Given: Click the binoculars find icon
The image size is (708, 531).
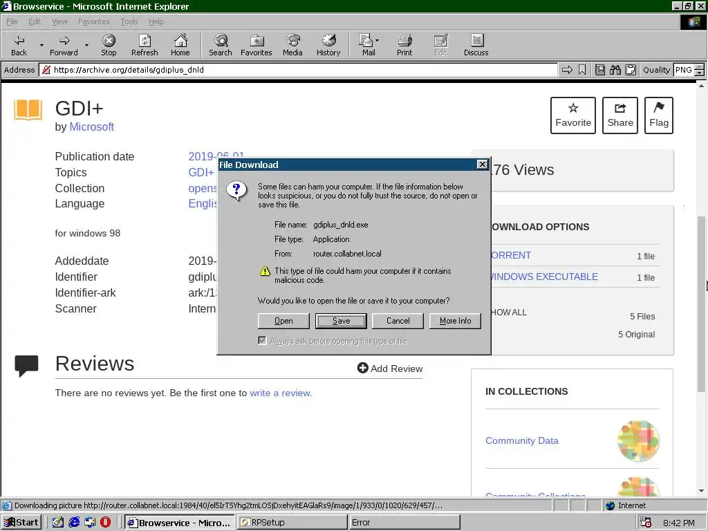Looking at the screenshot, I should point(615,70).
